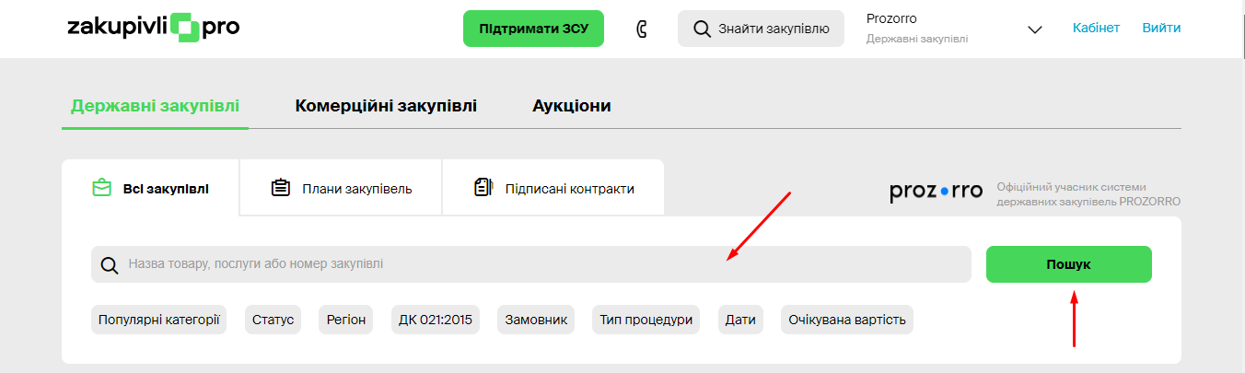Select the Підписані контракти tab

(x=553, y=189)
